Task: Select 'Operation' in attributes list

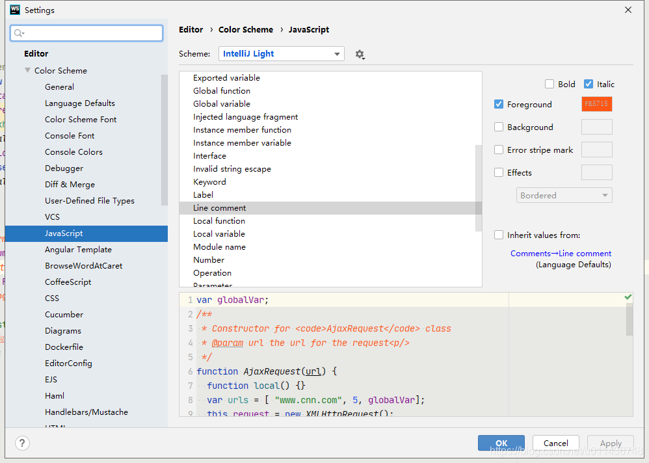Action: (x=213, y=273)
